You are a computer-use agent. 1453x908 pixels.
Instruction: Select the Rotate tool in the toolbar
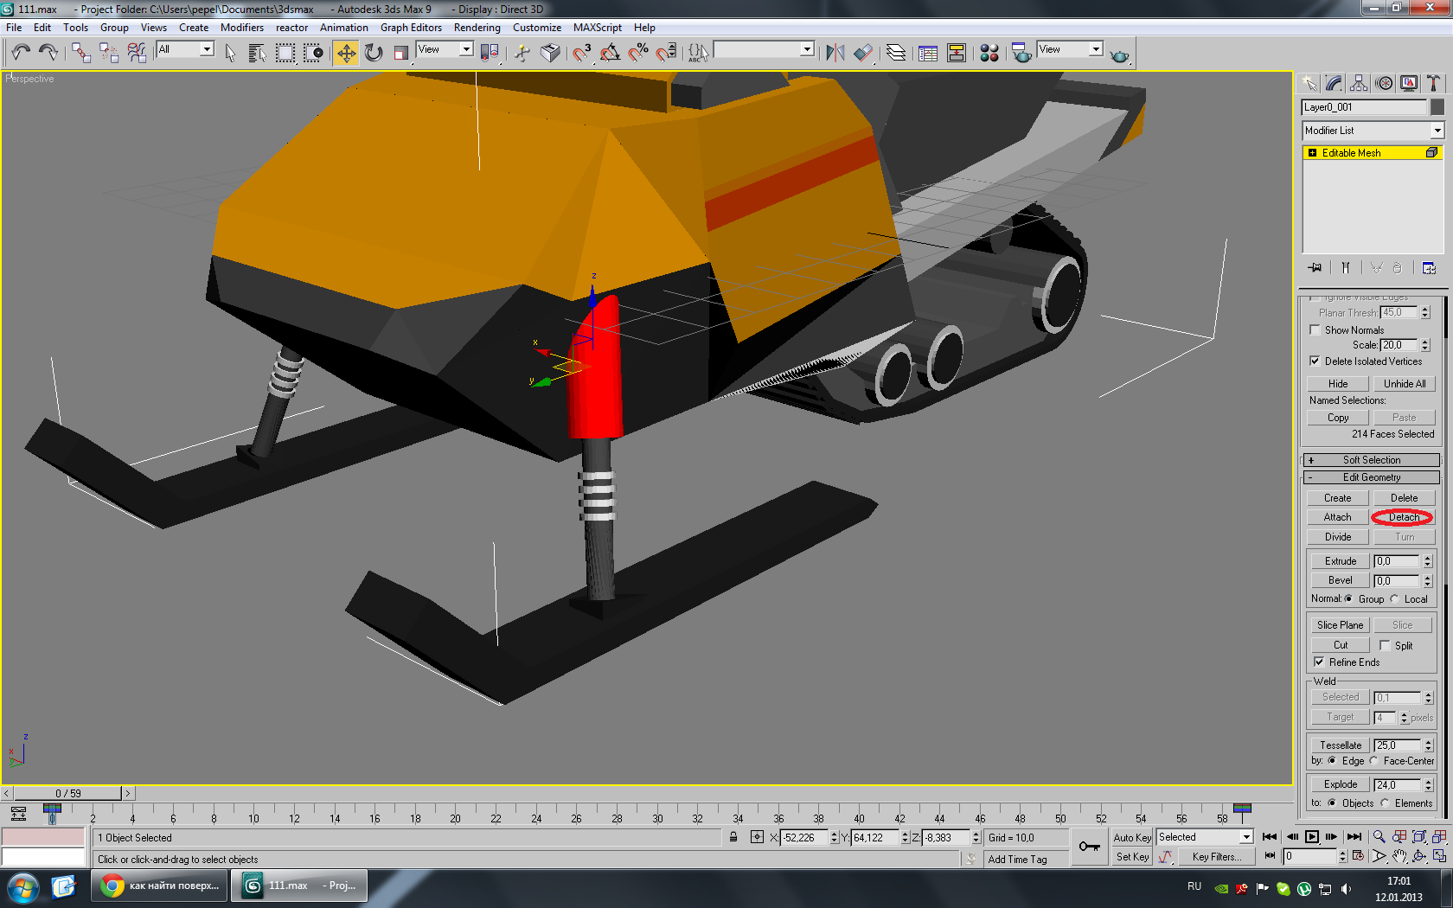(x=374, y=54)
